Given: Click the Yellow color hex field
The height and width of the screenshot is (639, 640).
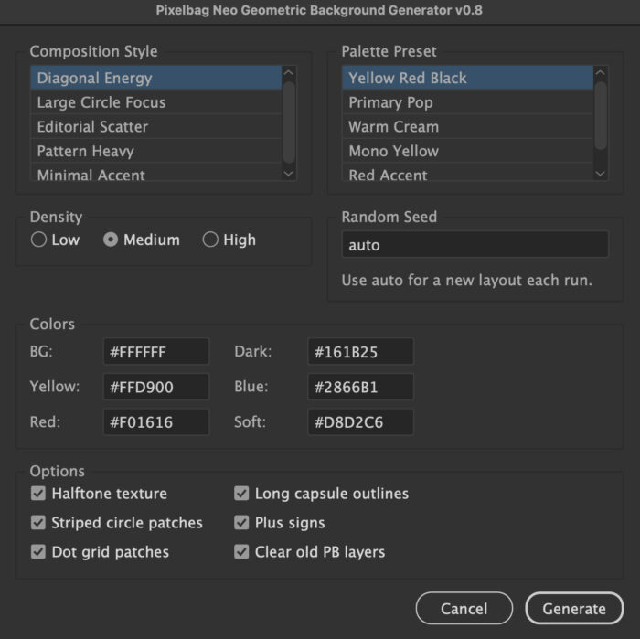Looking at the screenshot, I should tap(156, 387).
